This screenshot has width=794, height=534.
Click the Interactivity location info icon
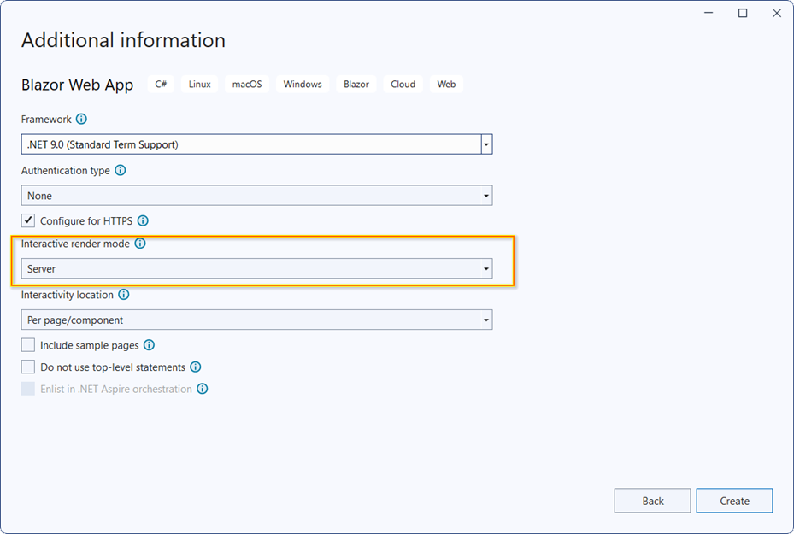(x=125, y=295)
